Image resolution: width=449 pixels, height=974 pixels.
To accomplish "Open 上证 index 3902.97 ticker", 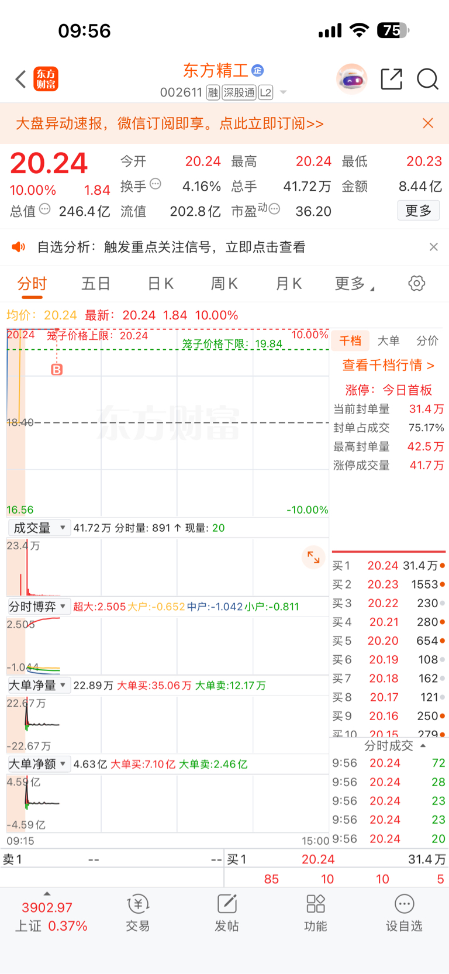I will 50,917.
